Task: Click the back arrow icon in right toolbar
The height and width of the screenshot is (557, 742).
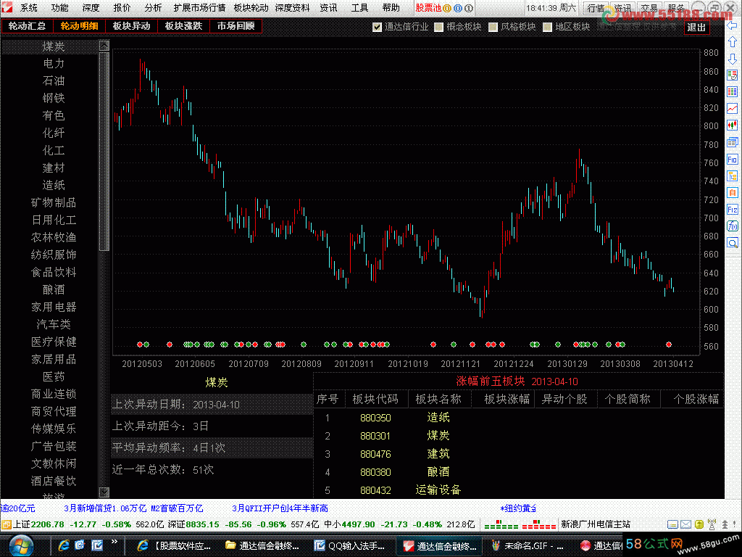Action: (733, 25)
